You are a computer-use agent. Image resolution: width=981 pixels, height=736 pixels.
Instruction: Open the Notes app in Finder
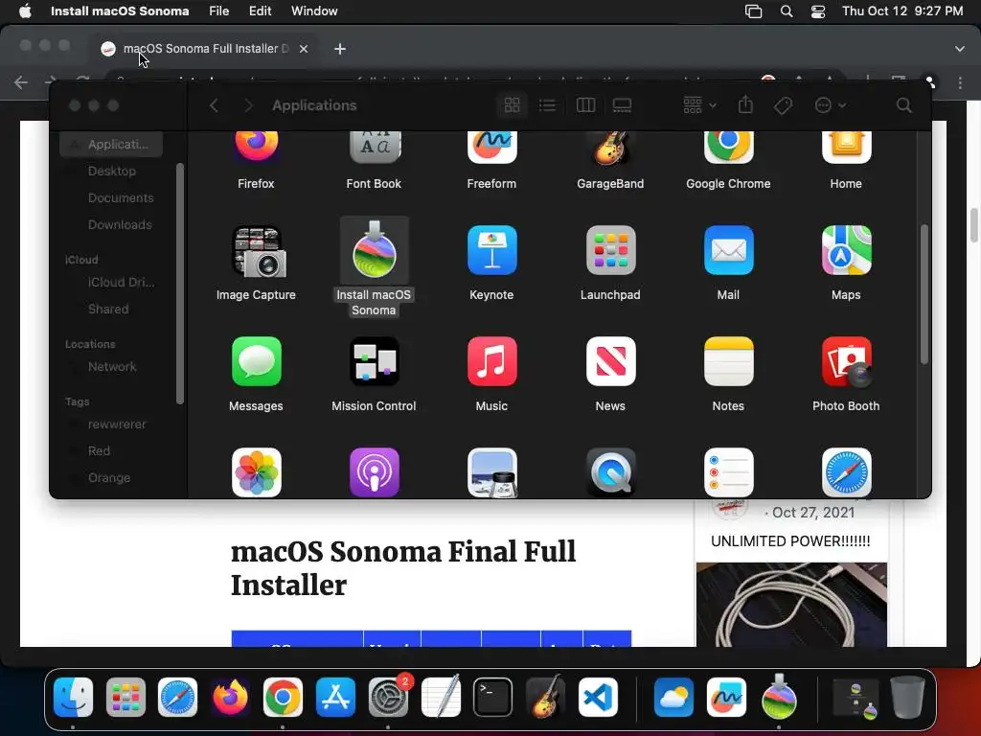click(x=728, y=361)
